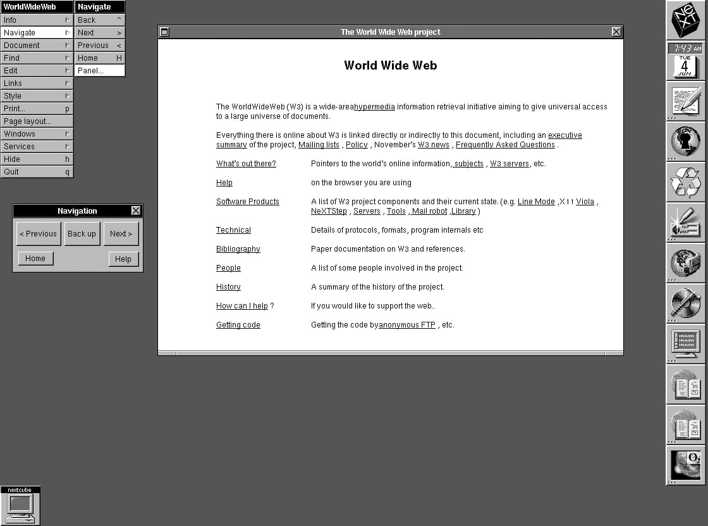Image resolution: width=708 pixels, height=526 pixels.
Task: Click the horizontal scrollbar of web project window
Action: point(391,353)
